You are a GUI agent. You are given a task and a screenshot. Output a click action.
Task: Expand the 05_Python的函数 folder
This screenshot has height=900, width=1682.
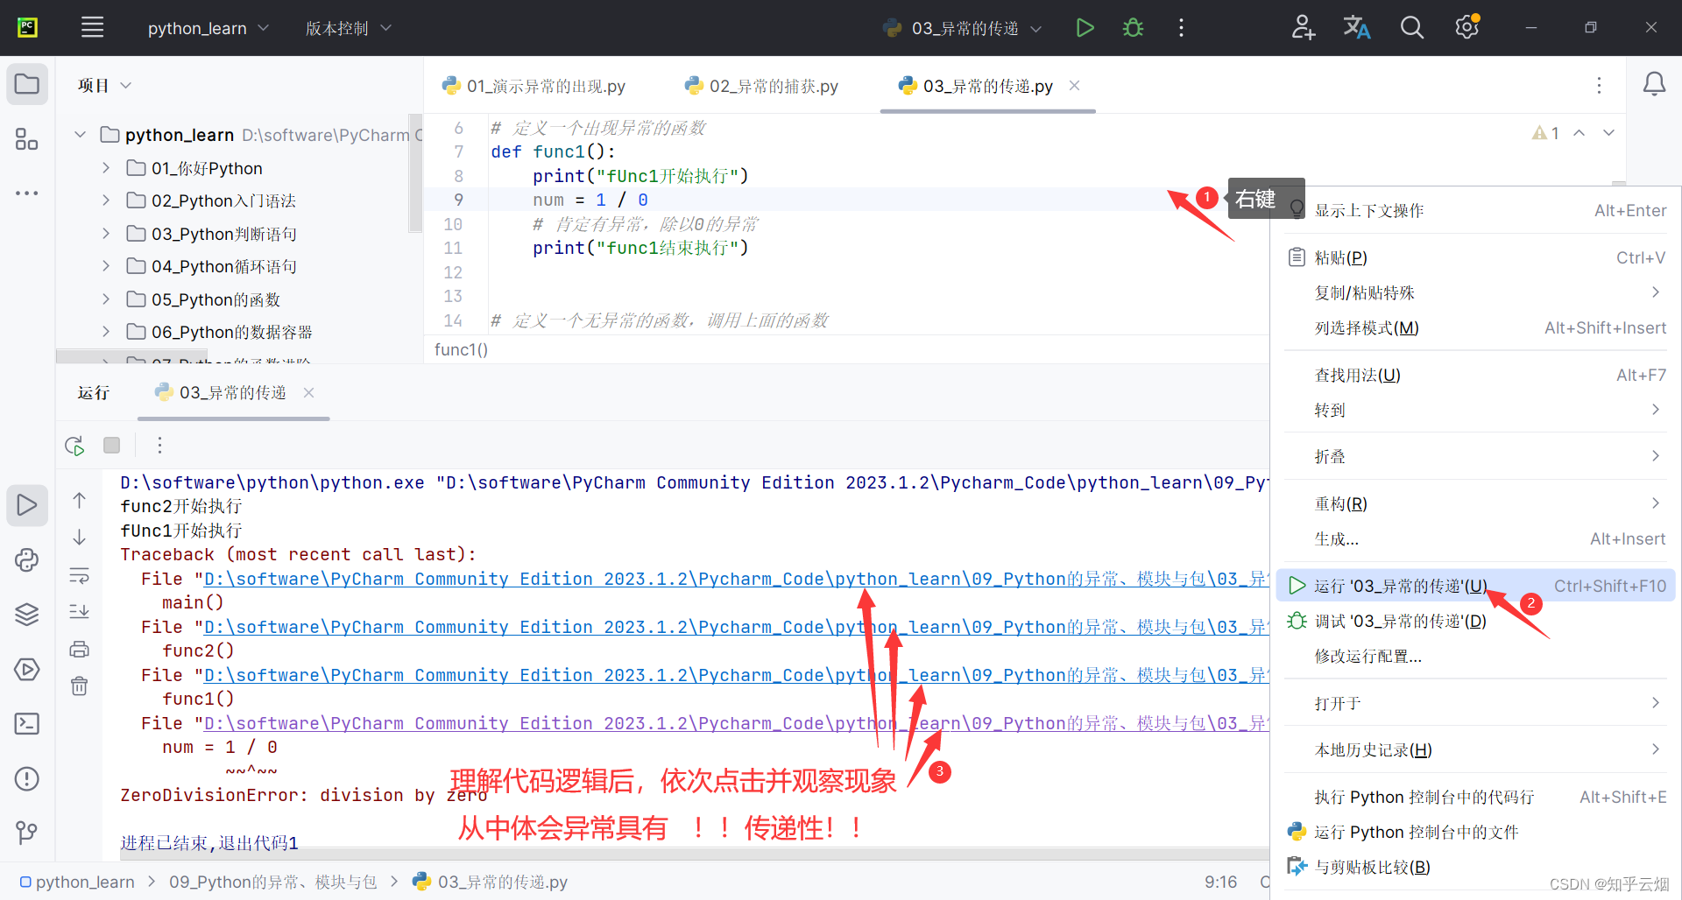106,299
